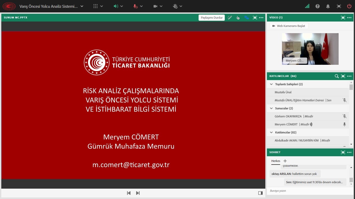Click the Meryem CÖ... video name label
This screenshot has height=199, width=355.
coord(295,61)
